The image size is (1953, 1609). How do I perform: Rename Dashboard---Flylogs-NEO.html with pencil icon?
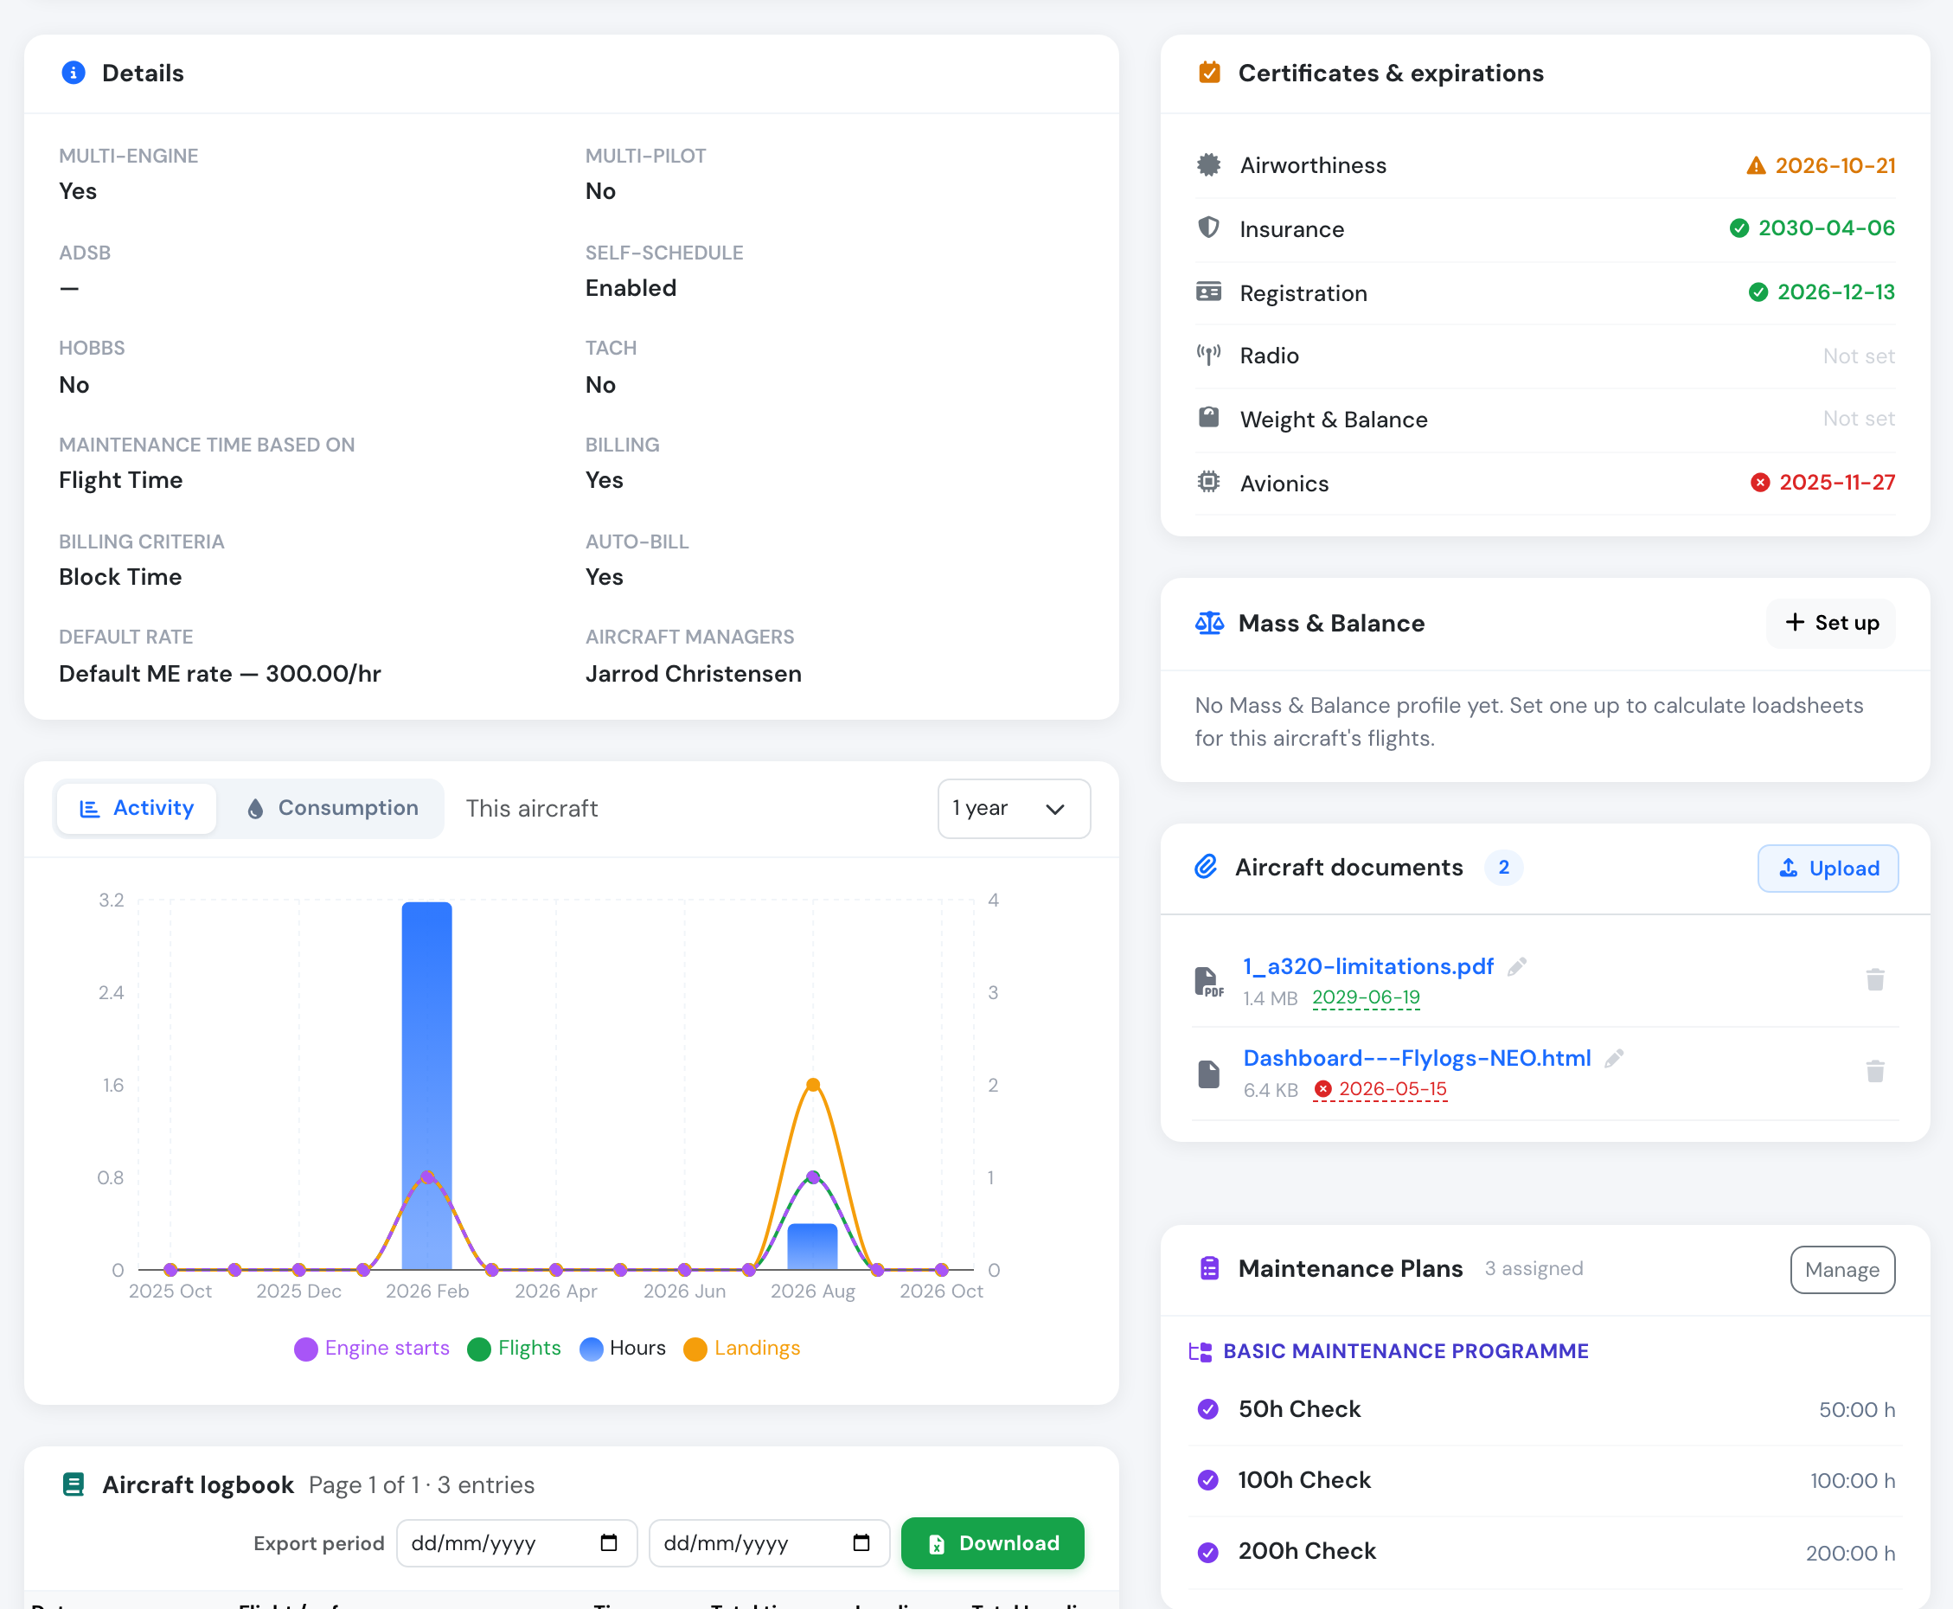[1614, 1059]
